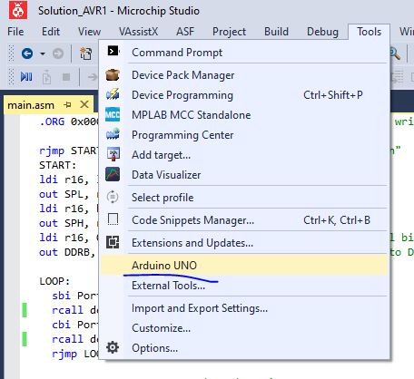Click the Data Visualizer graph icon

point(113,174)
